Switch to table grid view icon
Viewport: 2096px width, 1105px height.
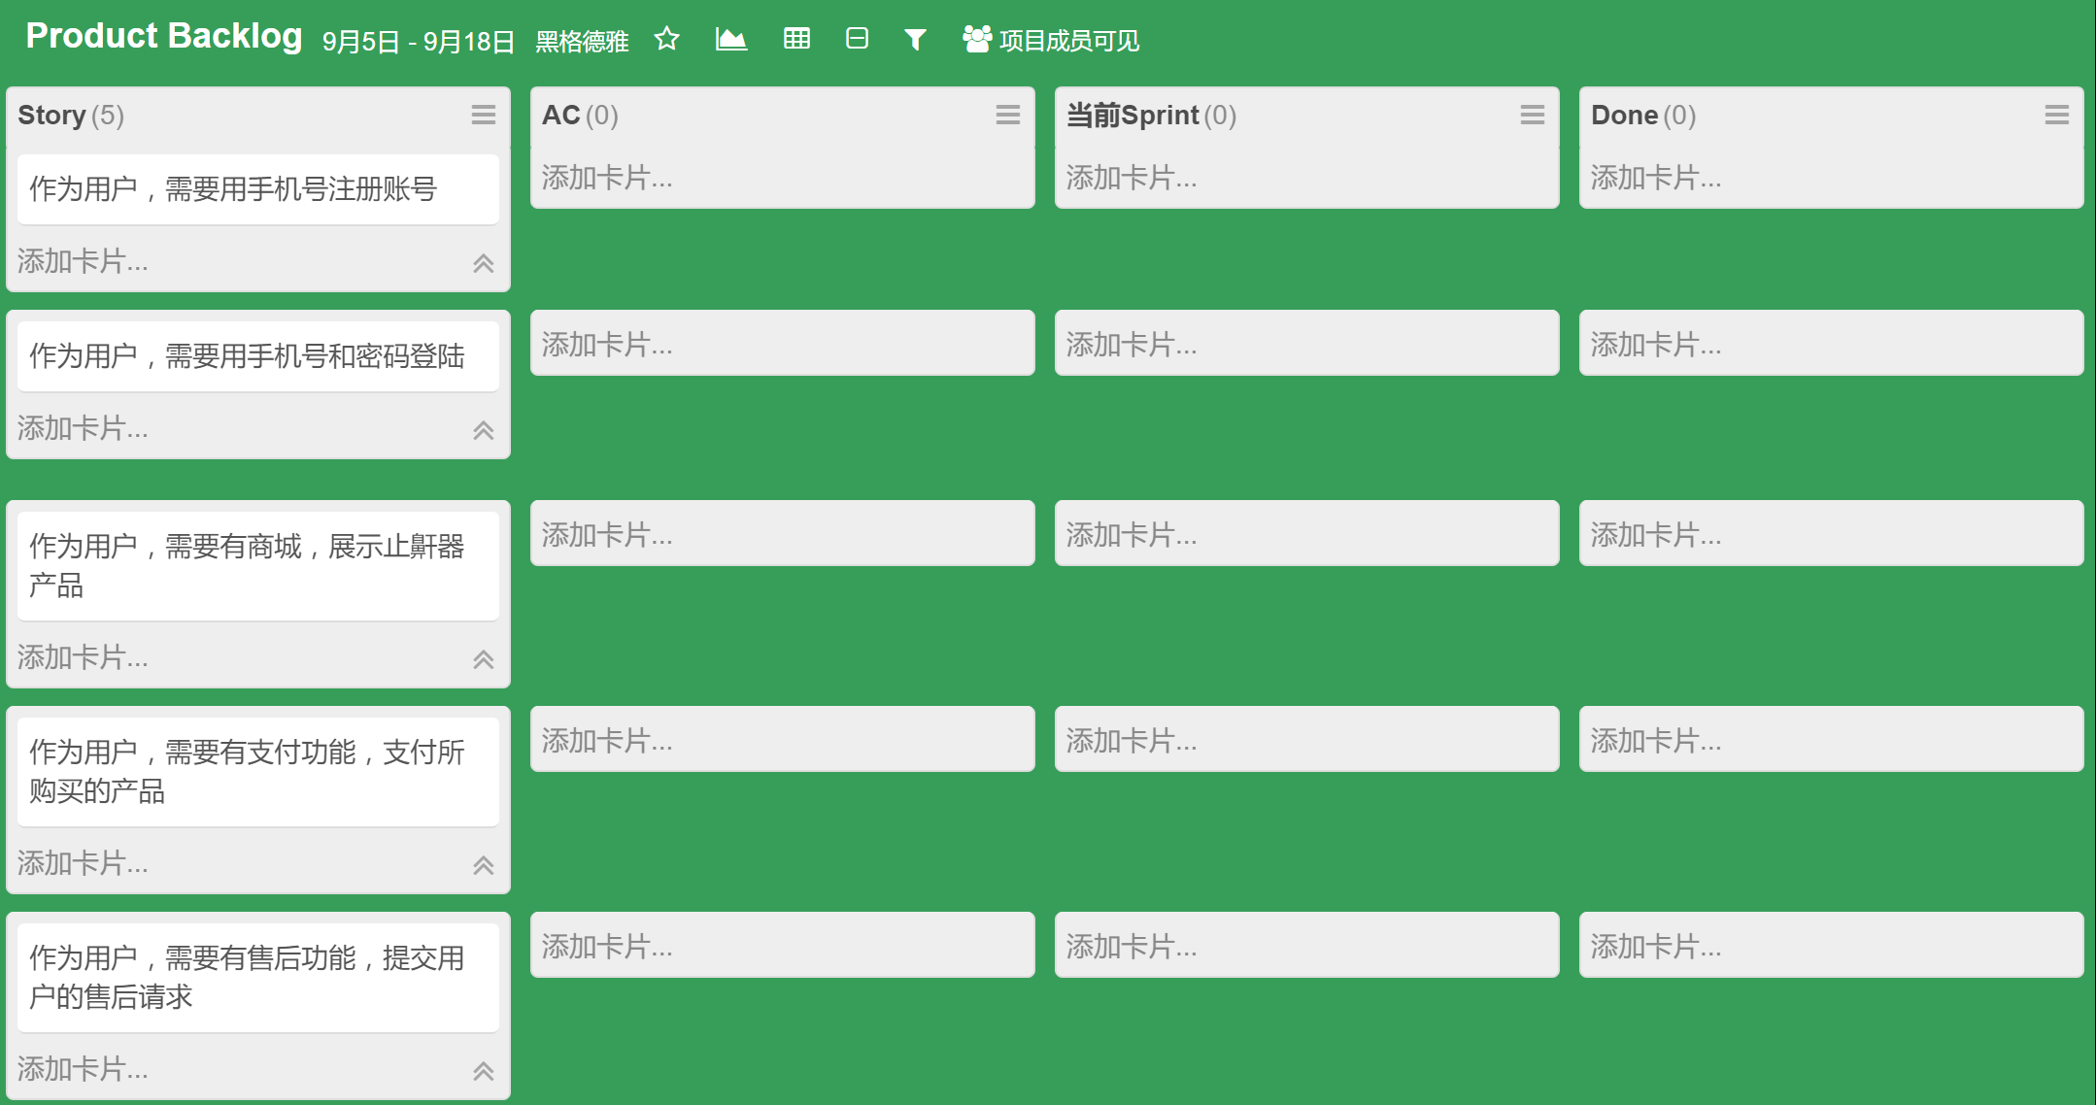pyautogui.click(x=796, y=39)
